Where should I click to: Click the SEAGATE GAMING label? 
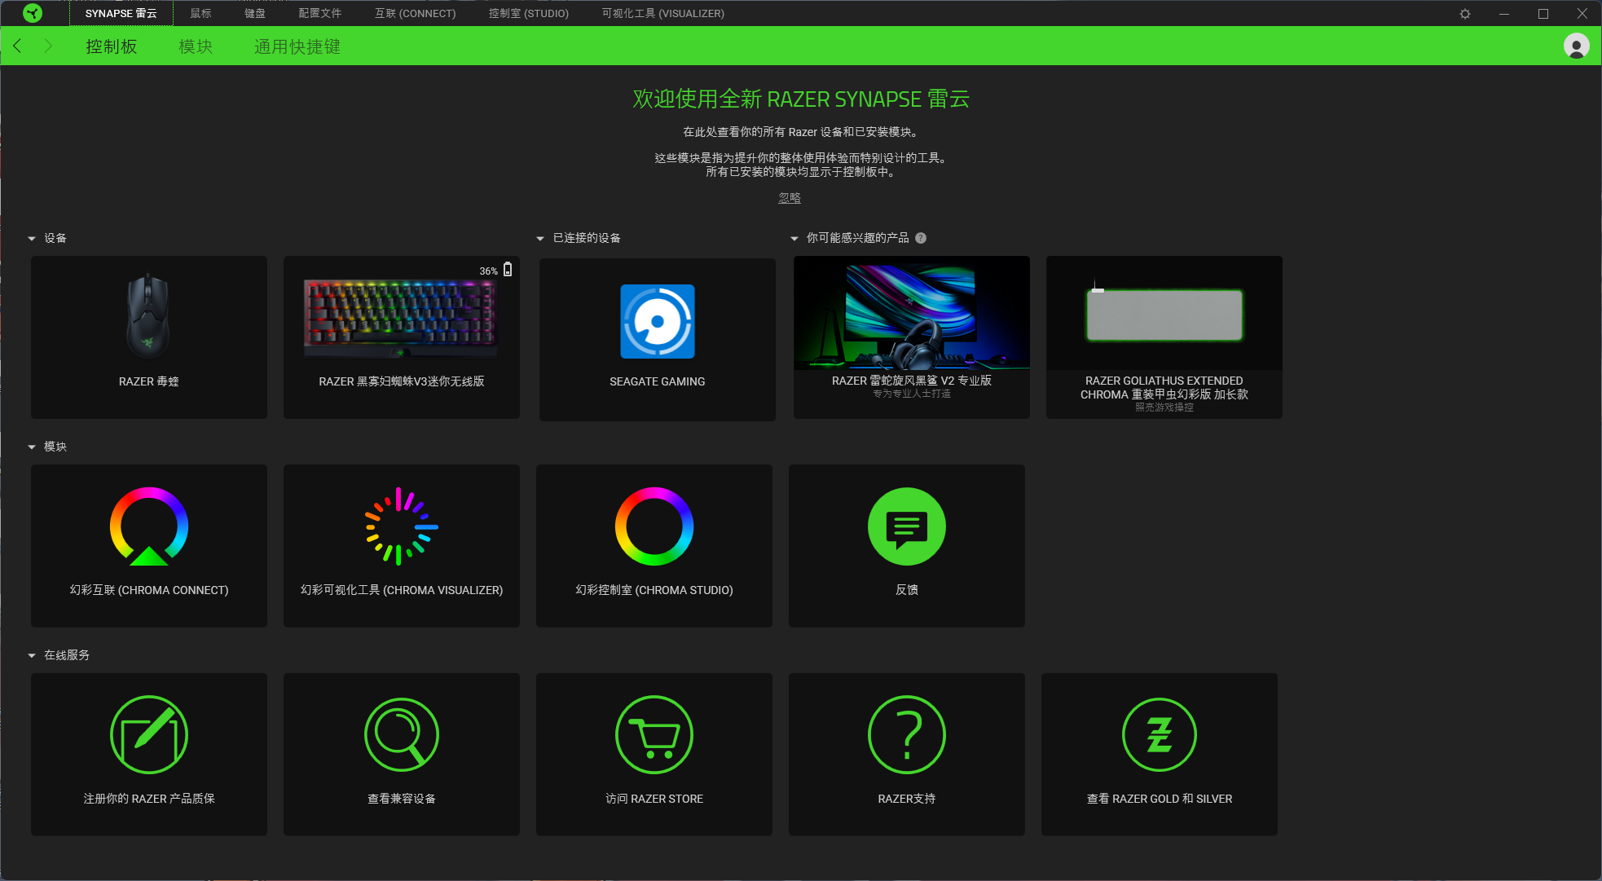658,381
